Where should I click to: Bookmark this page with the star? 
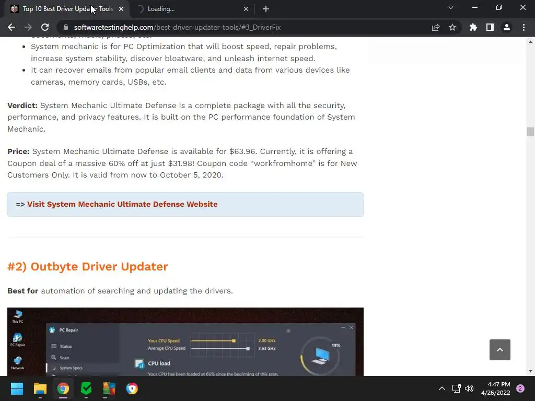coord(452,27)
